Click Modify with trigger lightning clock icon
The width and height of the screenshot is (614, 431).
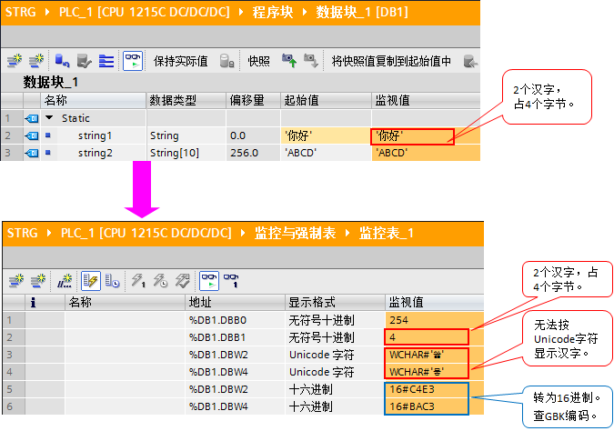click(x=160, y=281)
